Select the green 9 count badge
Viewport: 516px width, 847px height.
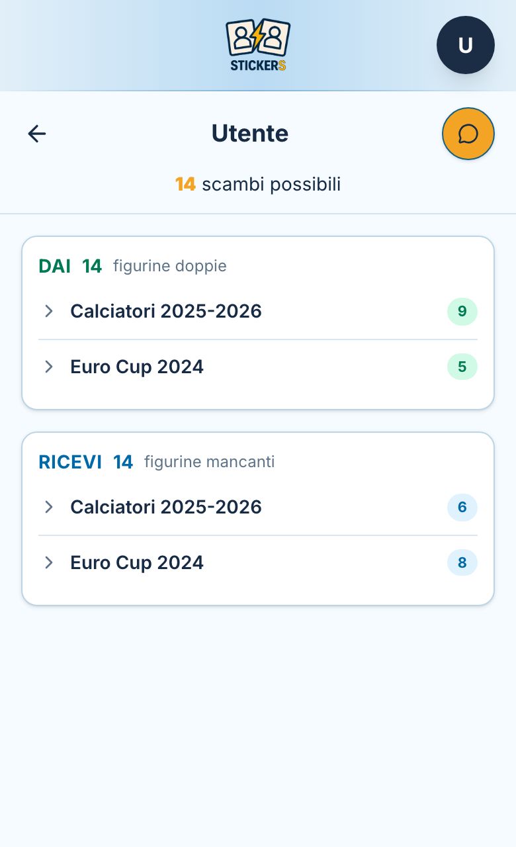(462, 311)
